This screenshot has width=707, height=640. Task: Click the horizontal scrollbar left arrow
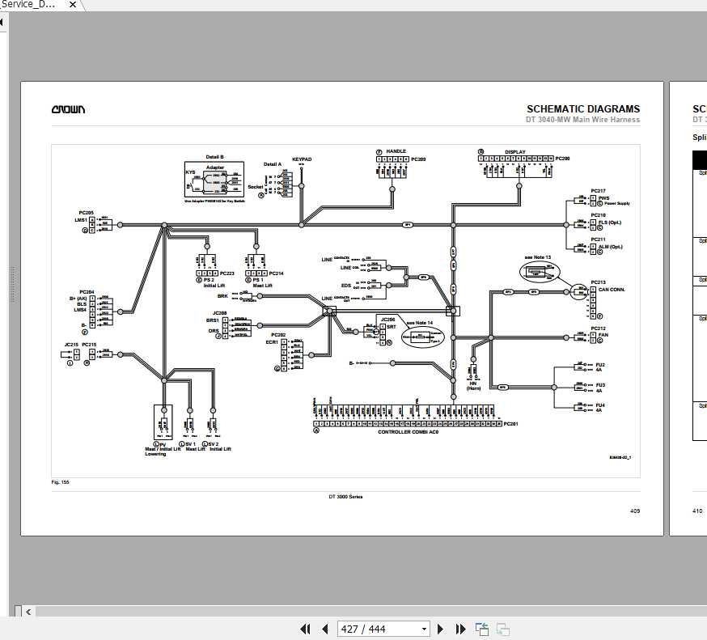pos(28,612)
